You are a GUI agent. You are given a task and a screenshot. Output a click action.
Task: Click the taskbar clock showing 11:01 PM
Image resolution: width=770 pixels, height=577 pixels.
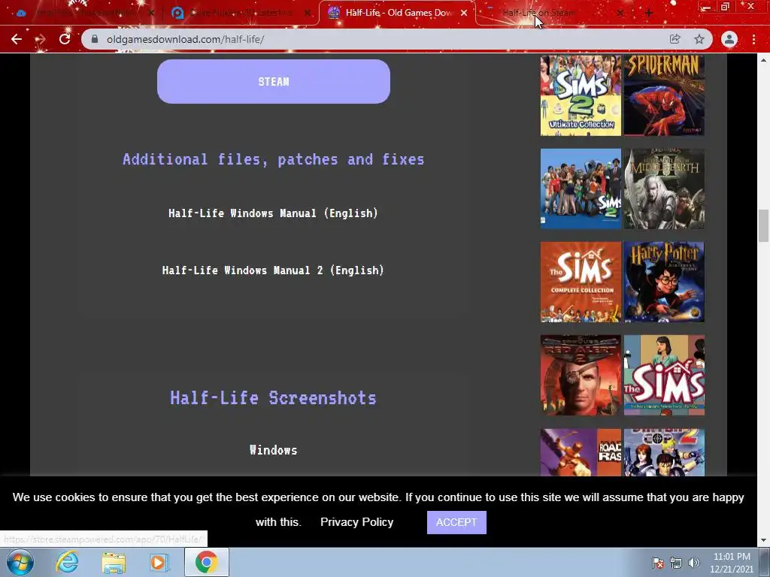point(732,563)
